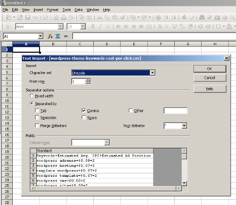Click the Standard column header in preview
This screenshot has height=205, width=236.
95,151
